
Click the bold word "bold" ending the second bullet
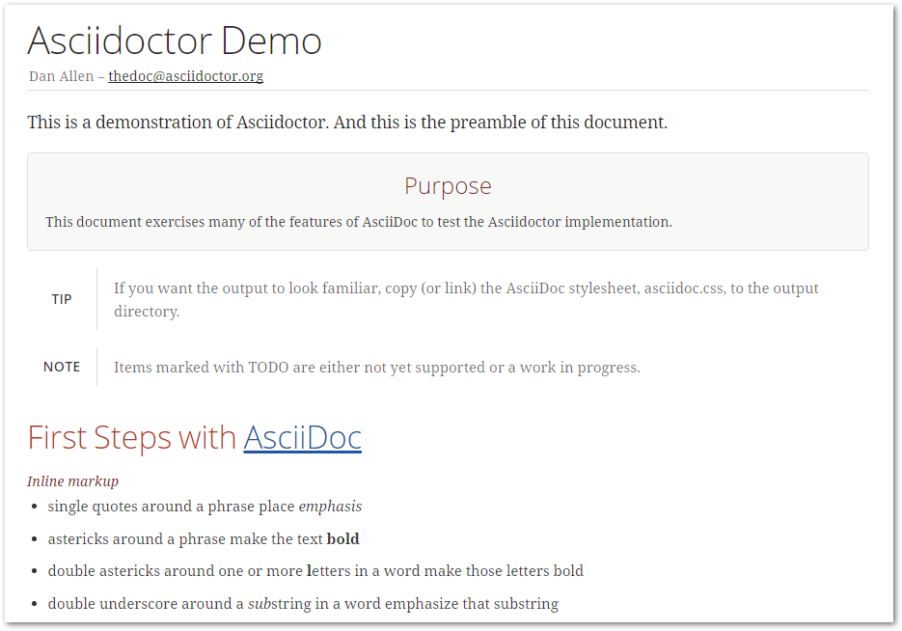point(343,539)
